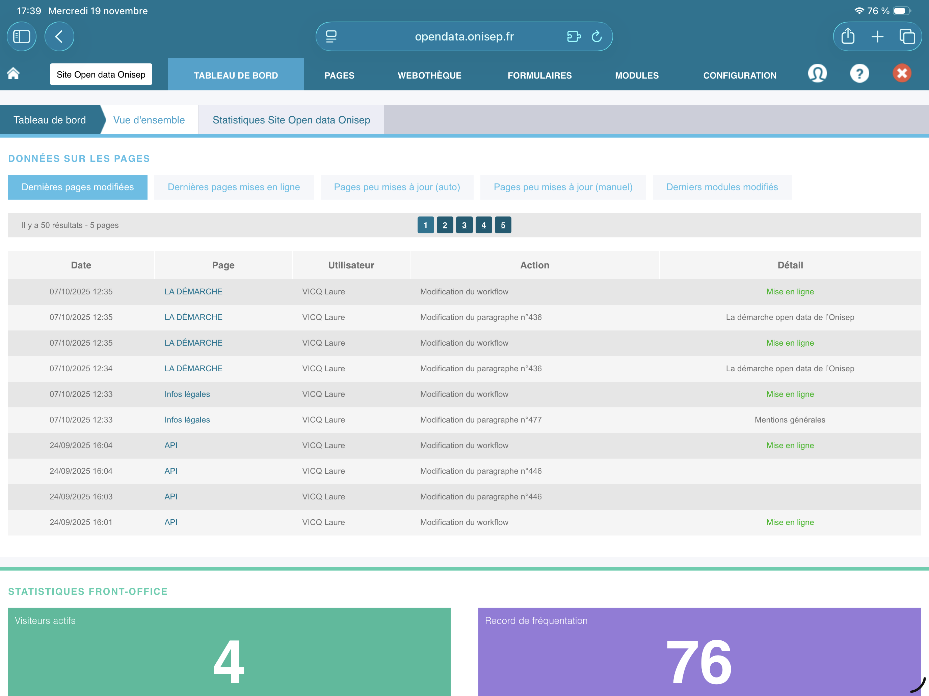Switch to Statistiques Site Open data Onisep tab
Image resolution: width=929 pixels, height=696 pixels.
(291, 120)
